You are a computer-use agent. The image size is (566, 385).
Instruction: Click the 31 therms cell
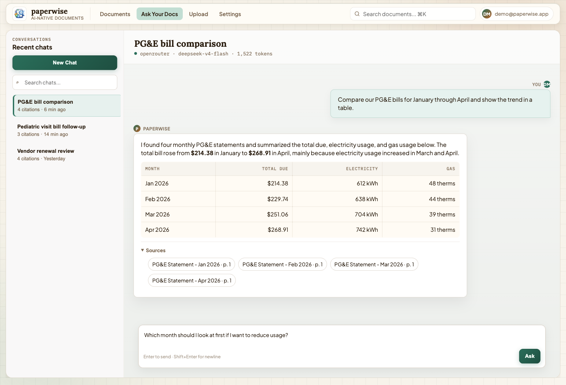point(421,230)
